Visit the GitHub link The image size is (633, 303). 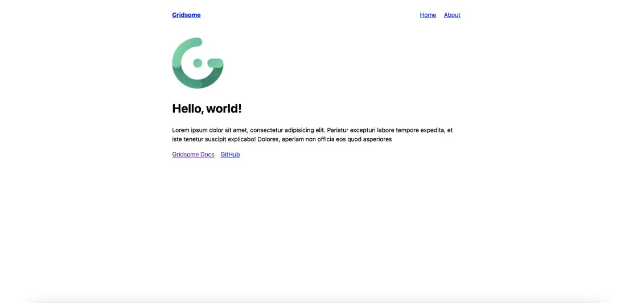[230, 154]
